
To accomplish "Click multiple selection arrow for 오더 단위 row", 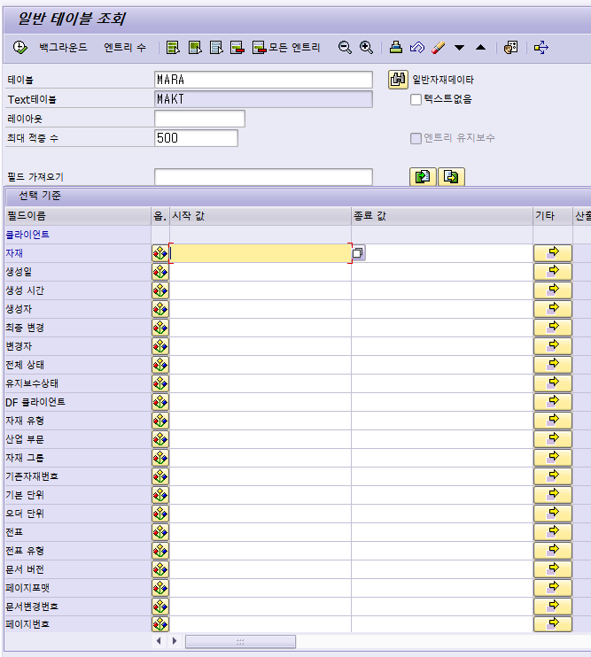I will pyautogui.click(x=552, y=514).
